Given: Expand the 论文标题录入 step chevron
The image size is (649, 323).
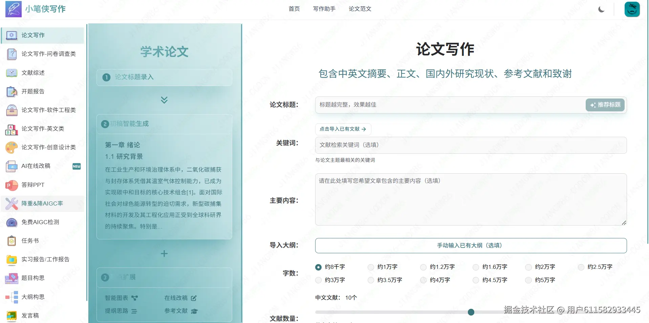Looking at the screenshot, I should (x=164, y=99).
